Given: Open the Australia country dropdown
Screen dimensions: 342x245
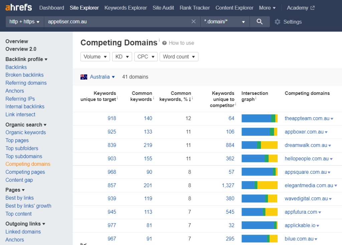Looking at the screenshot, I should (102, 77).
